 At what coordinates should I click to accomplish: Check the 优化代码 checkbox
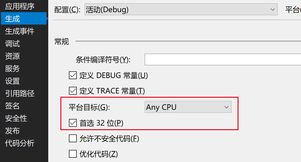73,154
